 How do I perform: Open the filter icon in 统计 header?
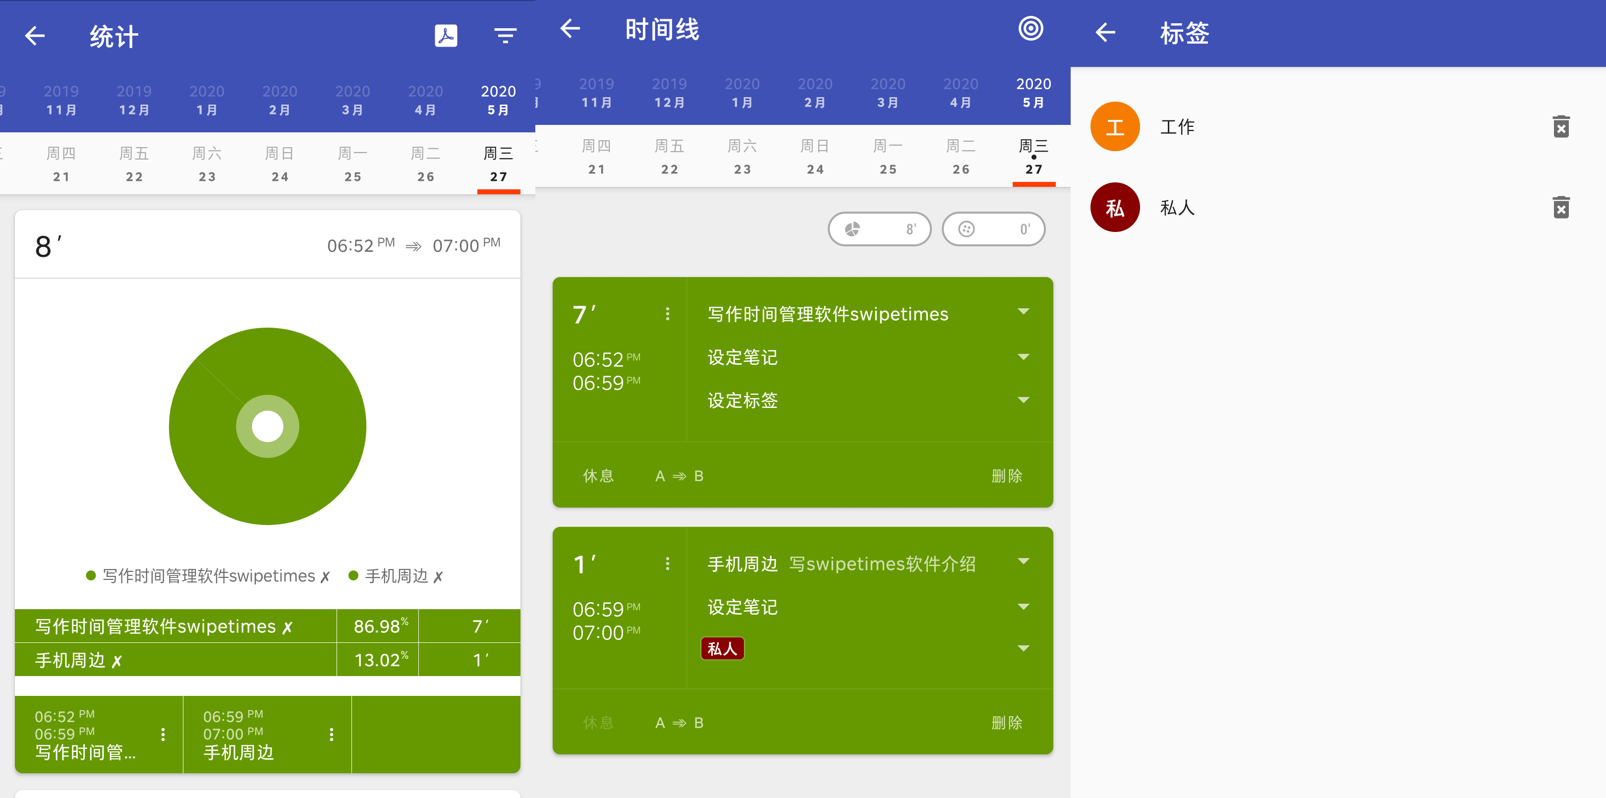pos(505,36)
